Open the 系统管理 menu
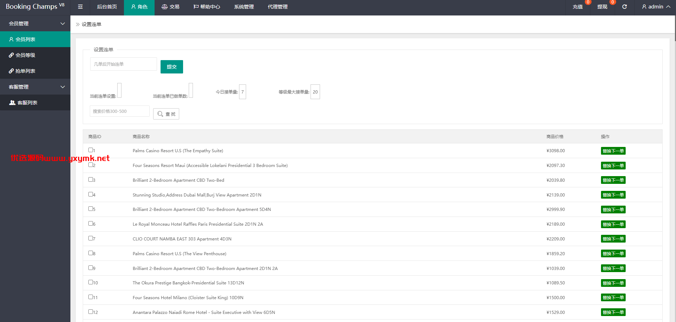 click(x=244, y=7)
